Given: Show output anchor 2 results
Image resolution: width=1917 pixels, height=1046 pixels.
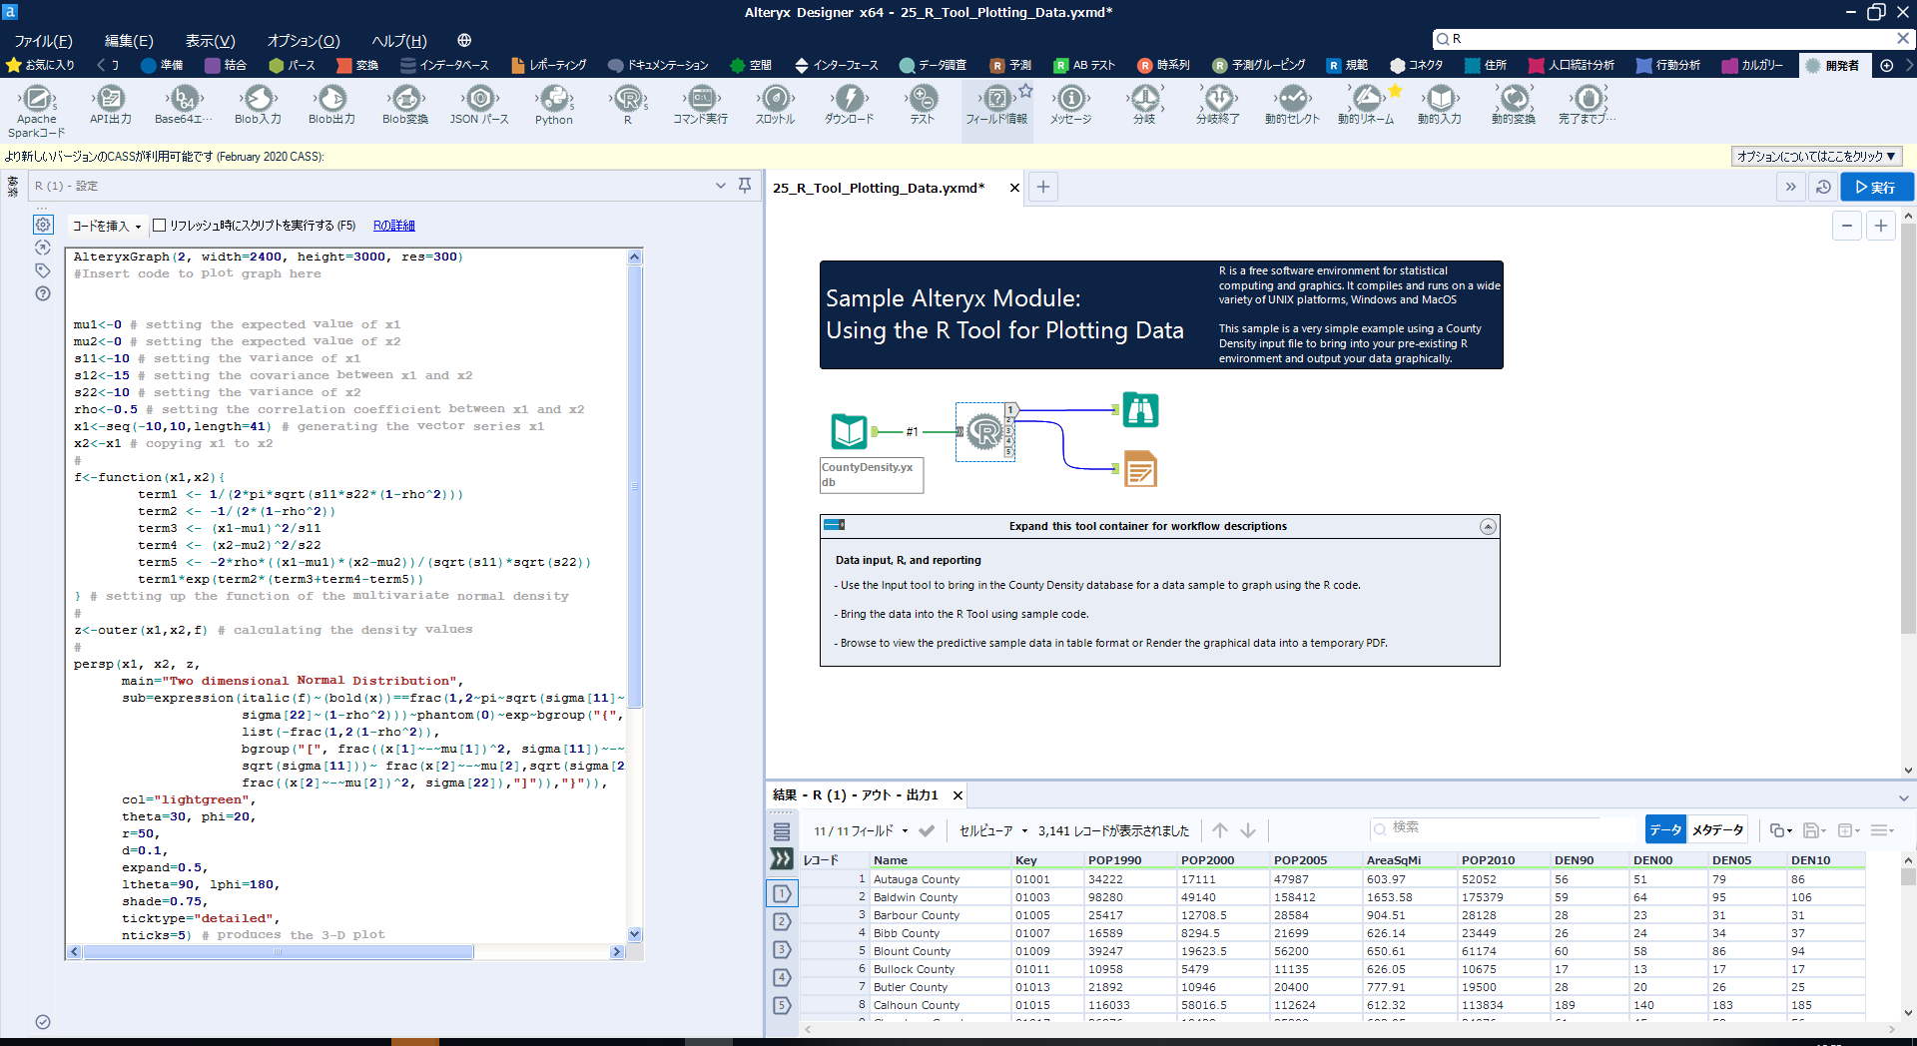Looking at the screenshot, I should click(782, 921).
